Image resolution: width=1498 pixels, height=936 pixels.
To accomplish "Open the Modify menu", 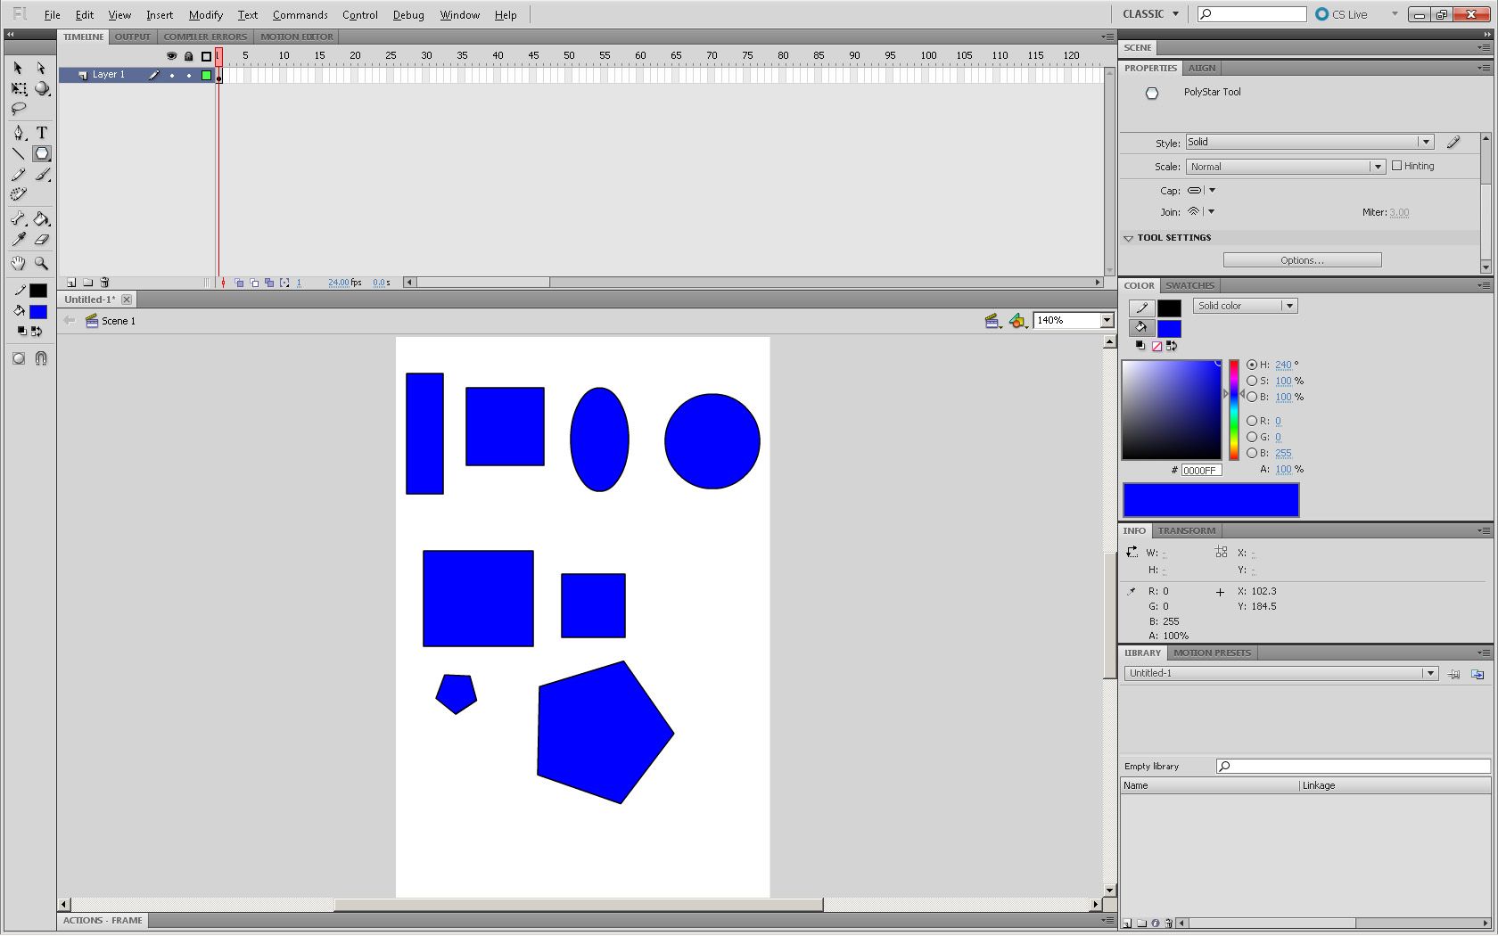I will point(205,14).
